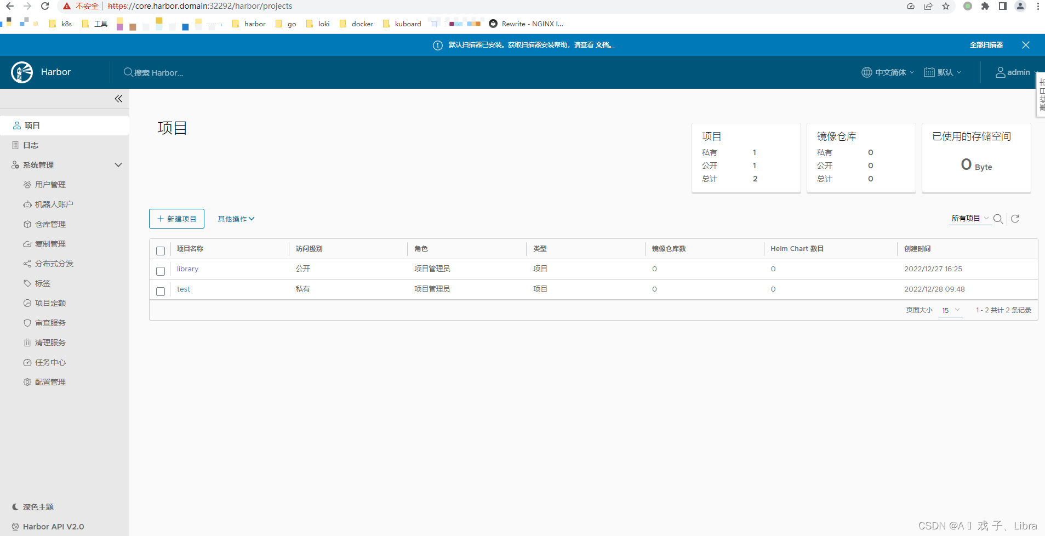1045x536 pixels.
Task: Check the library project checkbox
Action: 161,271
